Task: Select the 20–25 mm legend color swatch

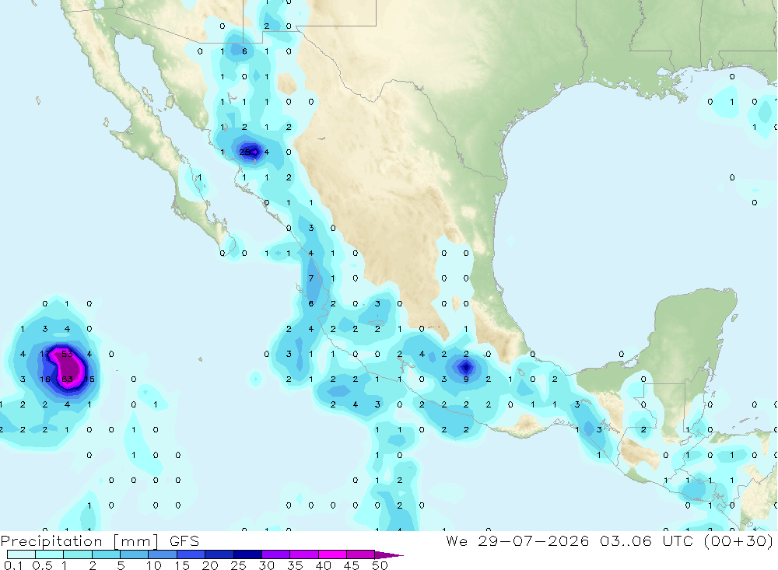Action: tap(219, 554)
